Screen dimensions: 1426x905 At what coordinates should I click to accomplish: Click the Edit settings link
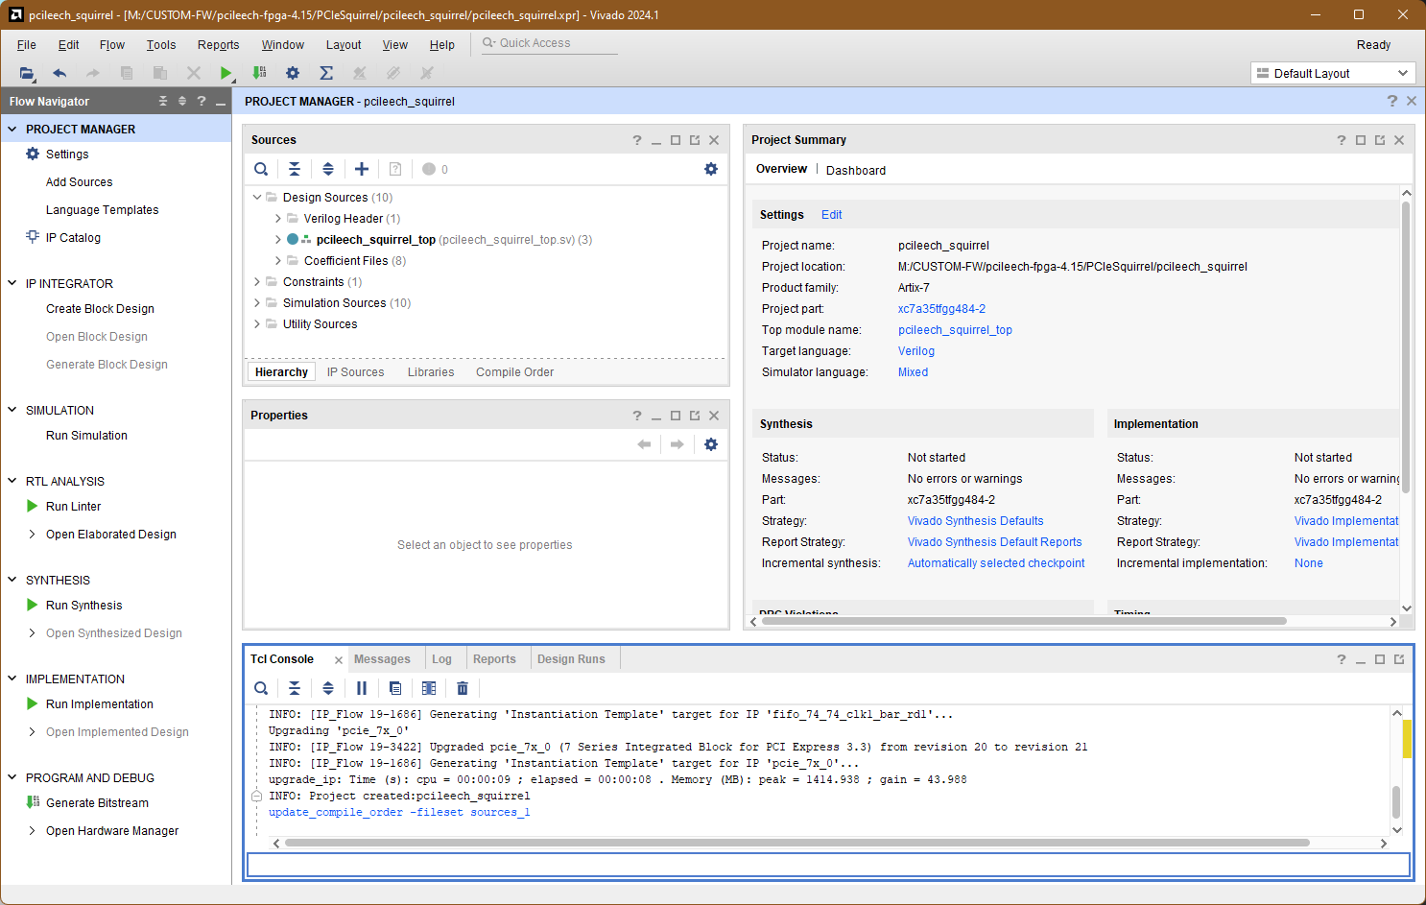point(831,215)
